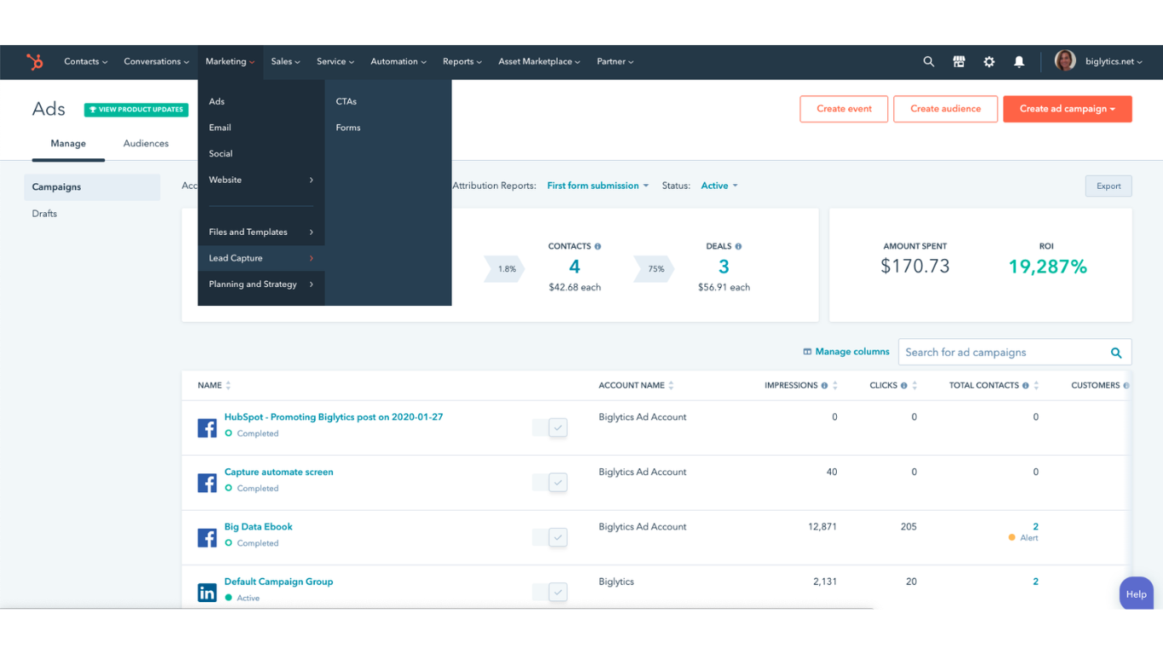
Task: Click LinkedIn icon for Default Campaign Group
Action: (x=207, y=592)
